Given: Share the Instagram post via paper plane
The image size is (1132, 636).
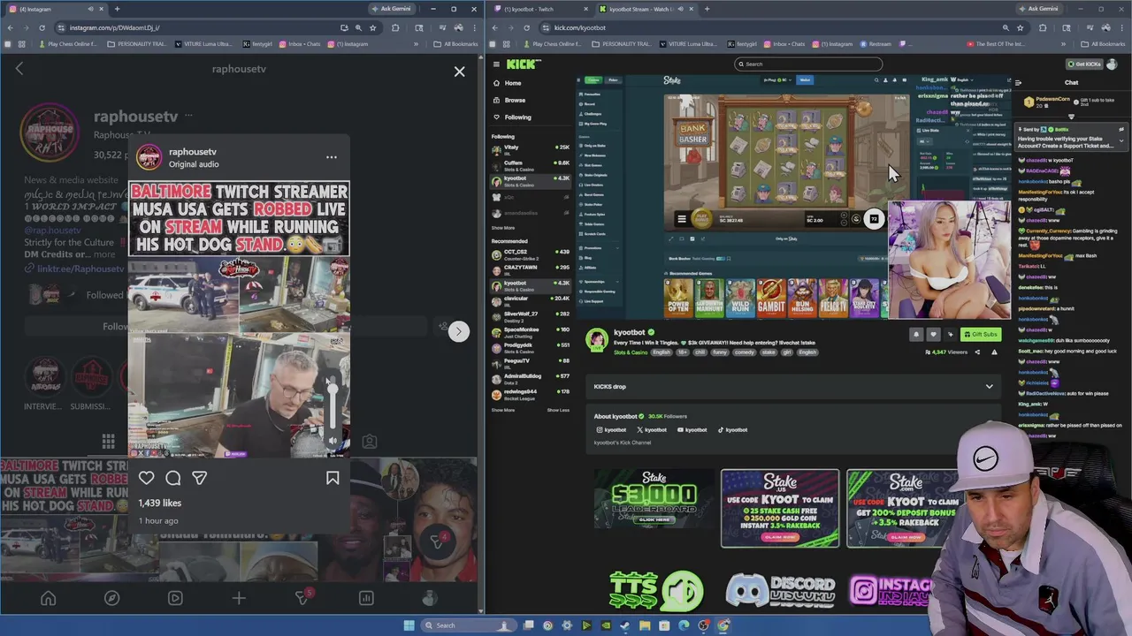Looking at the screenshot, I should tap(200, 478).
